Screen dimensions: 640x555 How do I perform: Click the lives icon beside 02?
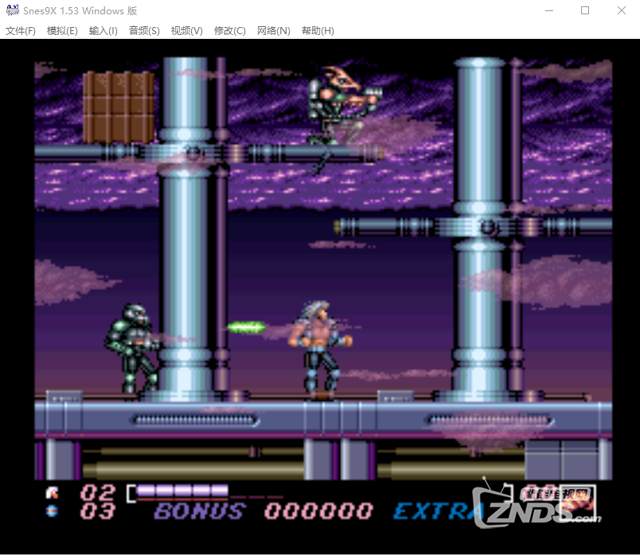pos(53,493)
